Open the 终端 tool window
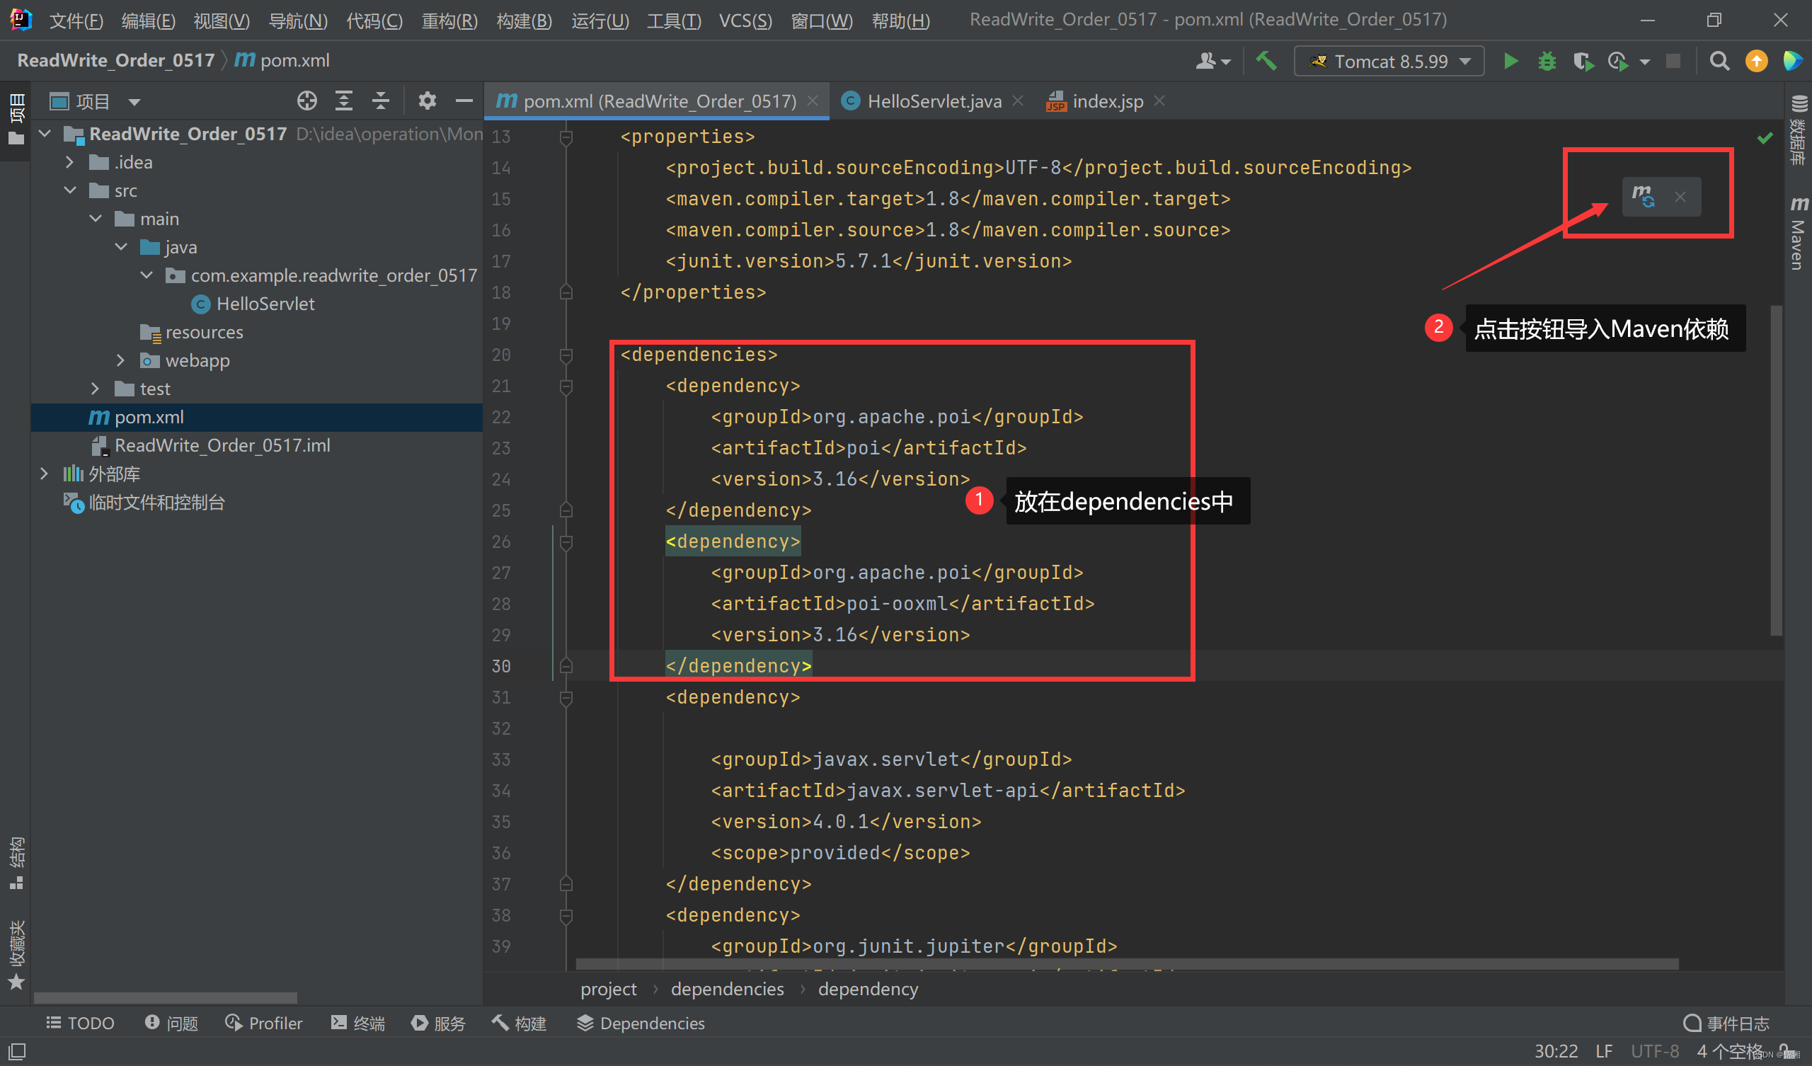 [358, 1023]
